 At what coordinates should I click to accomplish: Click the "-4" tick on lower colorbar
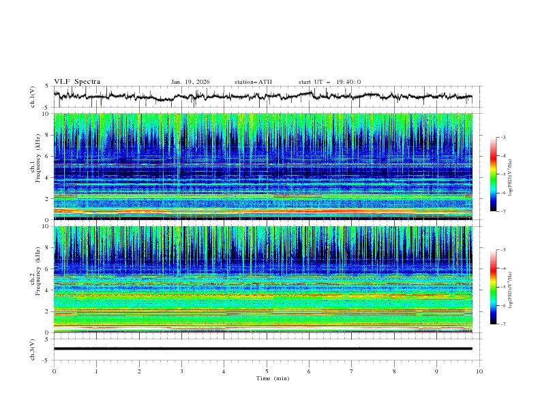coord(502,268)
